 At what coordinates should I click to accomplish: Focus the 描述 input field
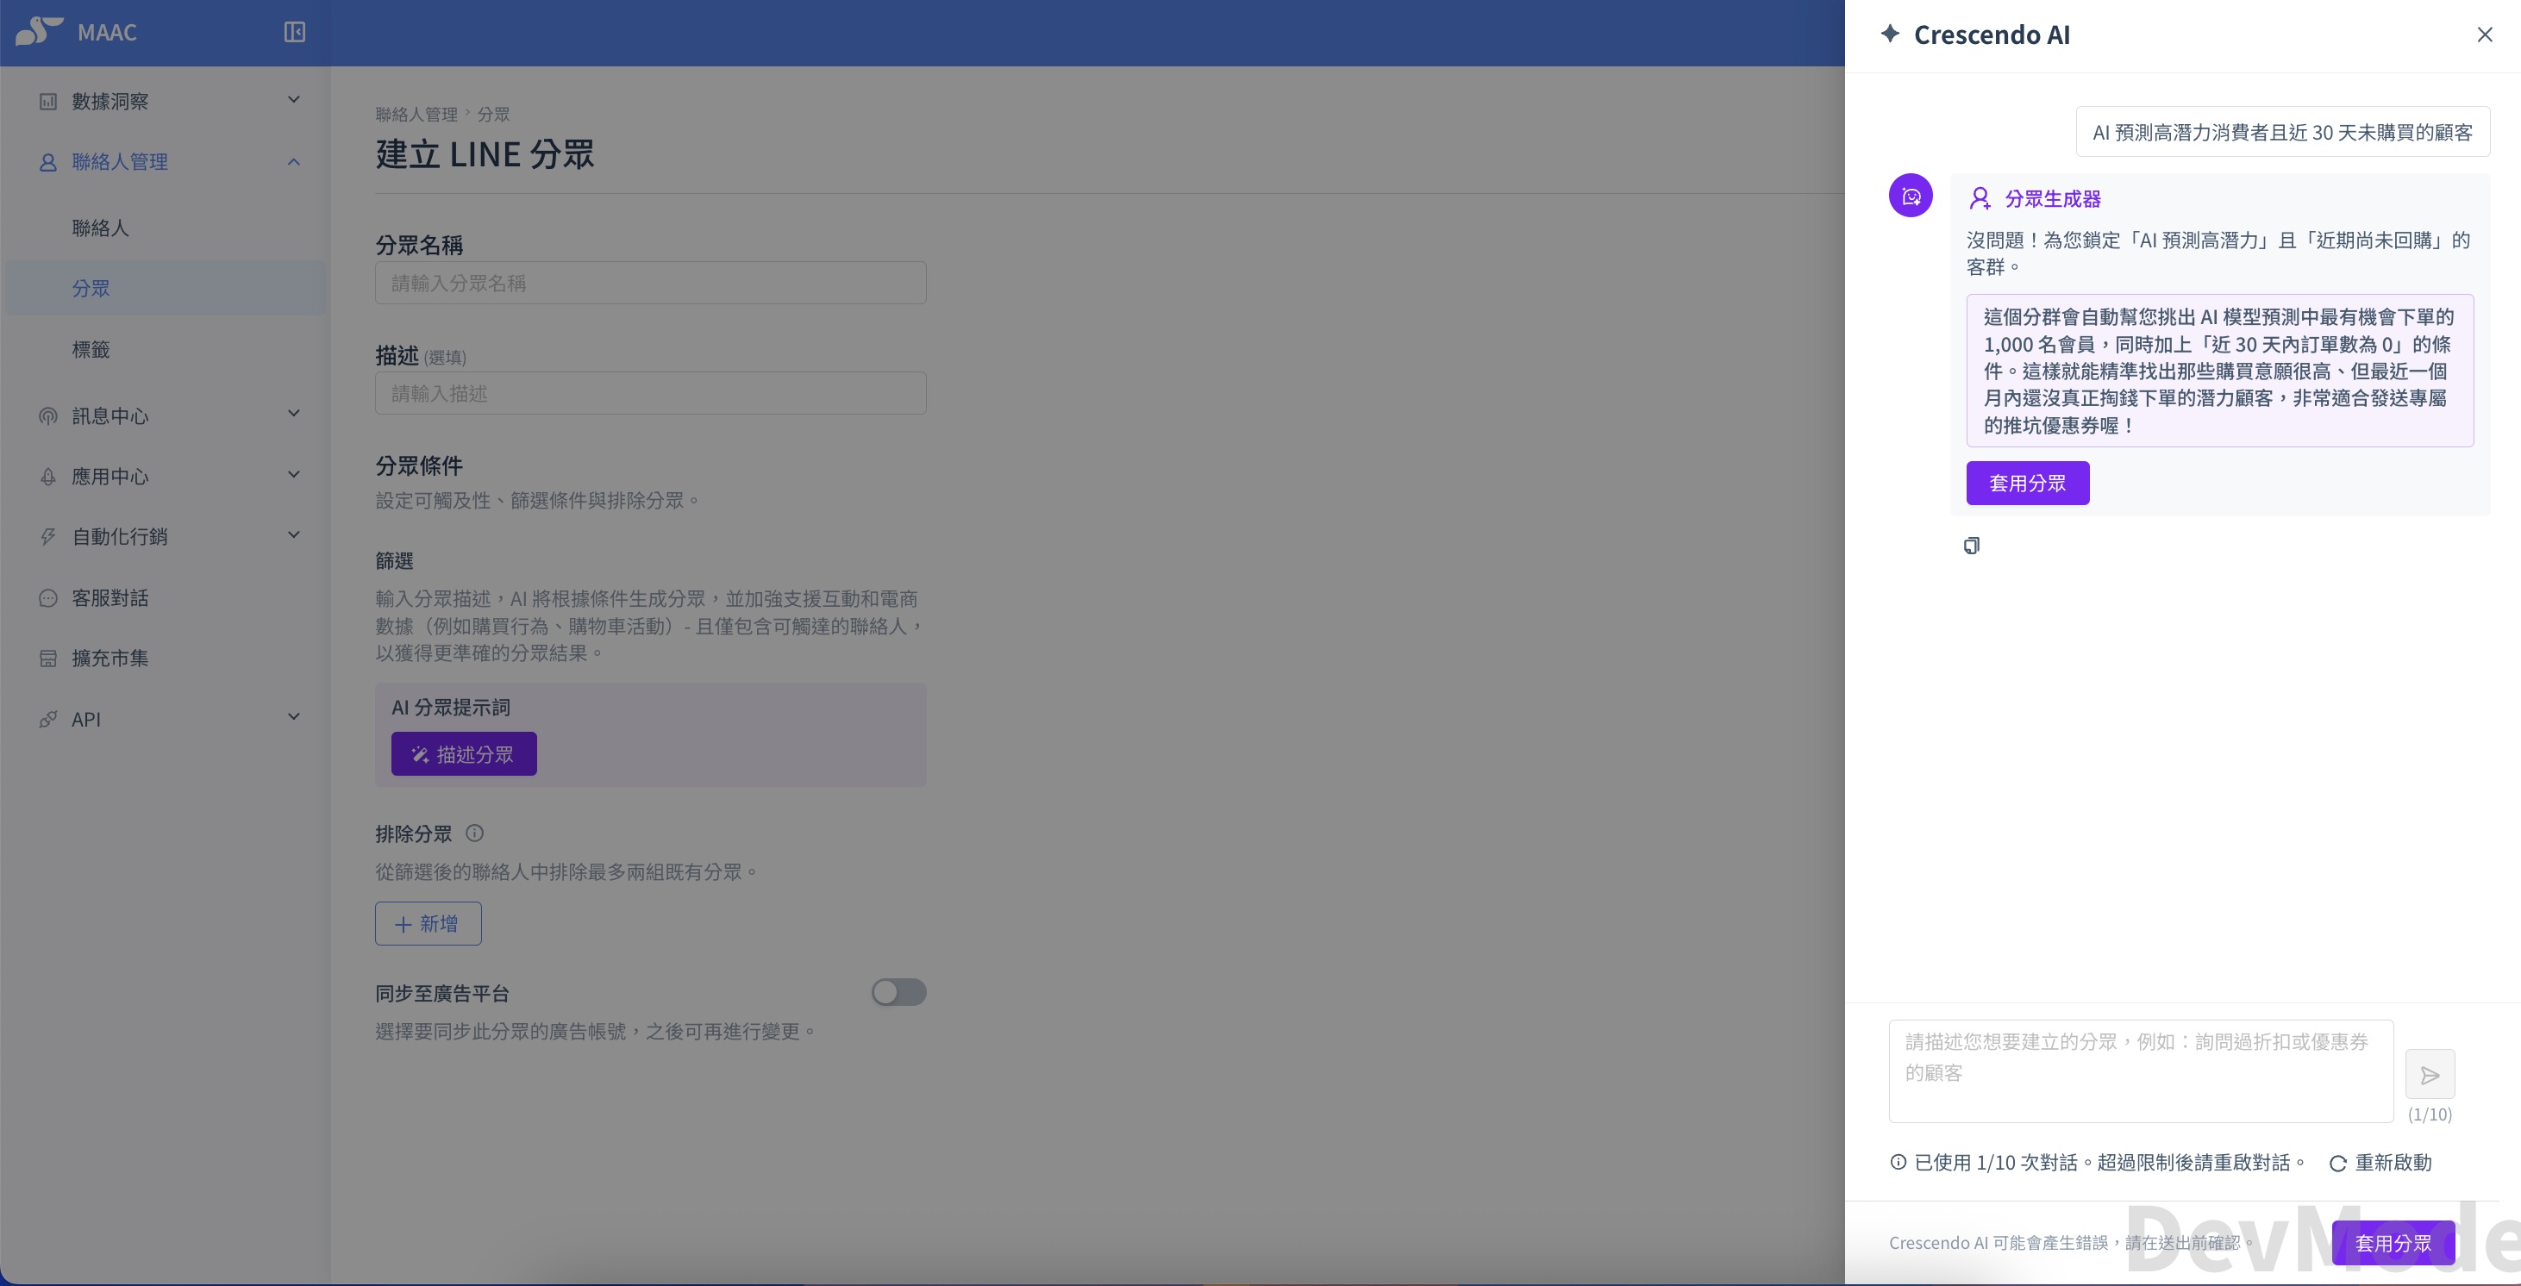(x=650, y=393)
